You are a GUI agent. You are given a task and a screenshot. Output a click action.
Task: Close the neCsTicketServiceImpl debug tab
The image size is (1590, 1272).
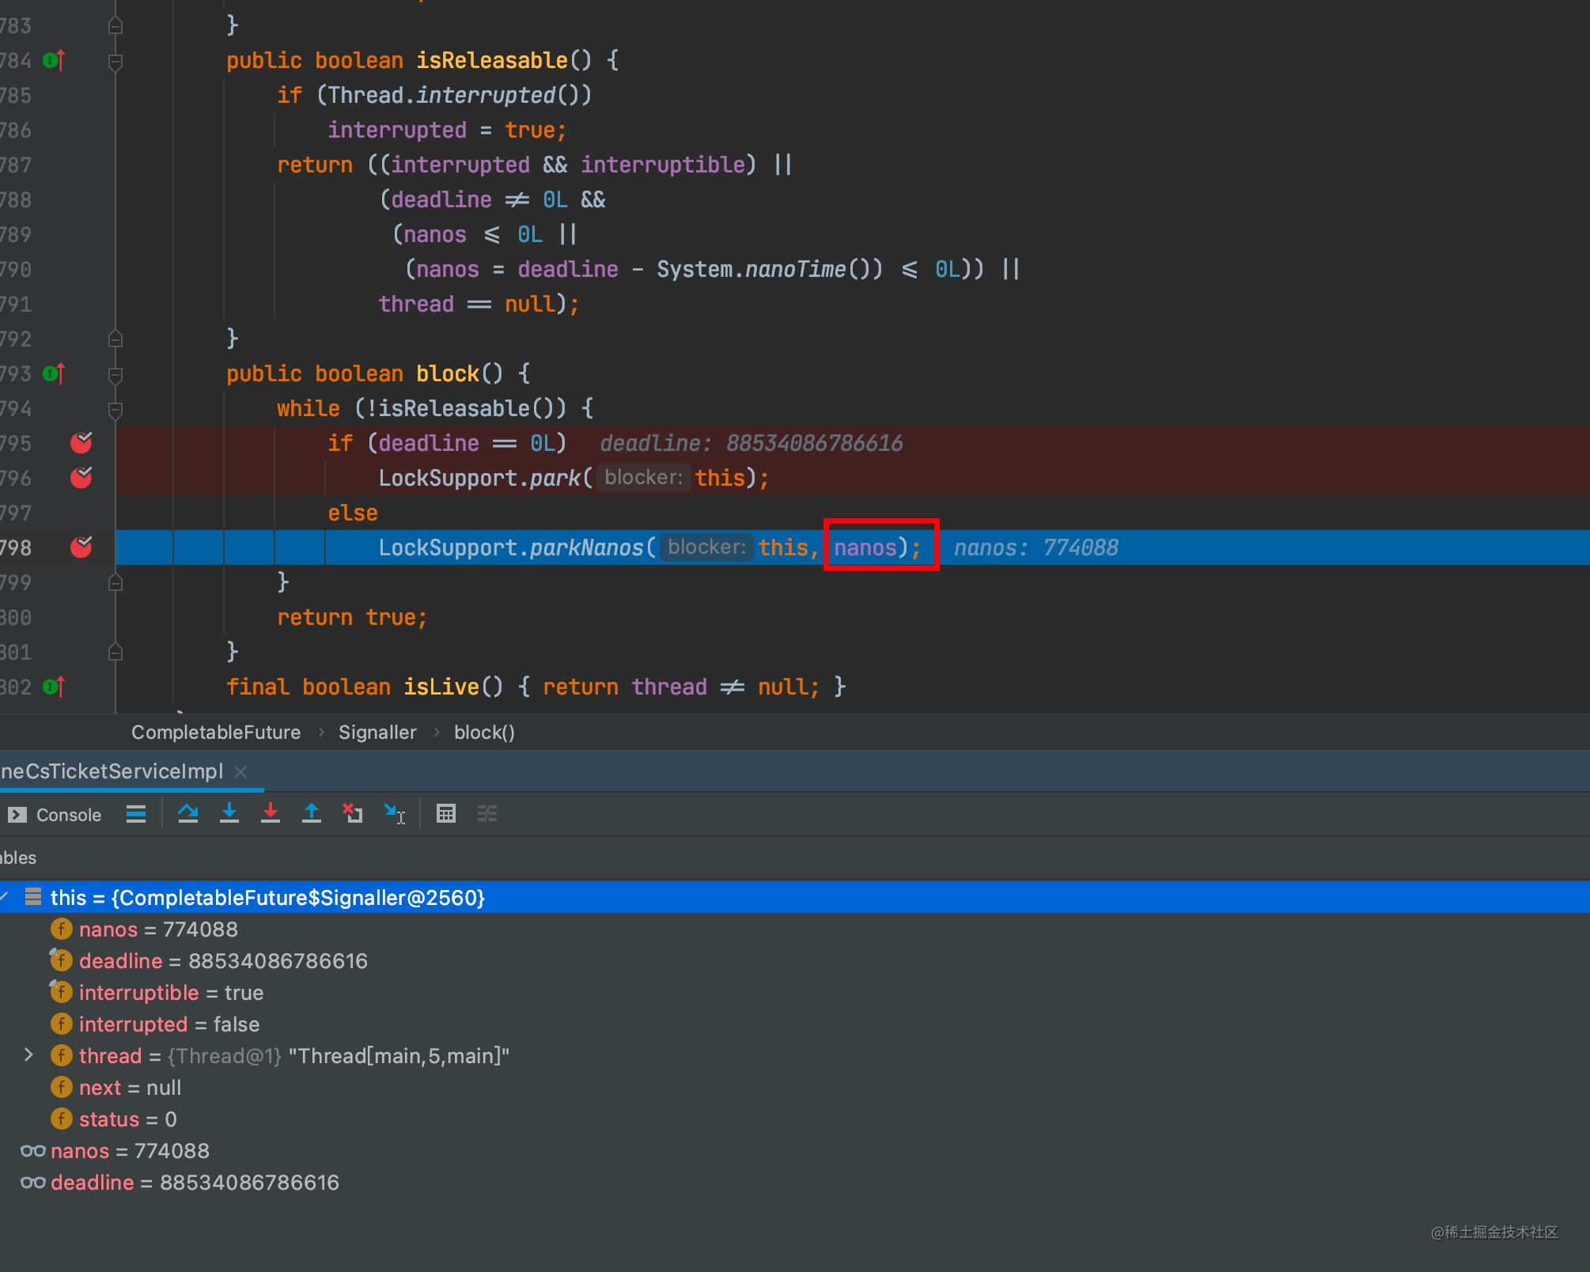(241, 771)
